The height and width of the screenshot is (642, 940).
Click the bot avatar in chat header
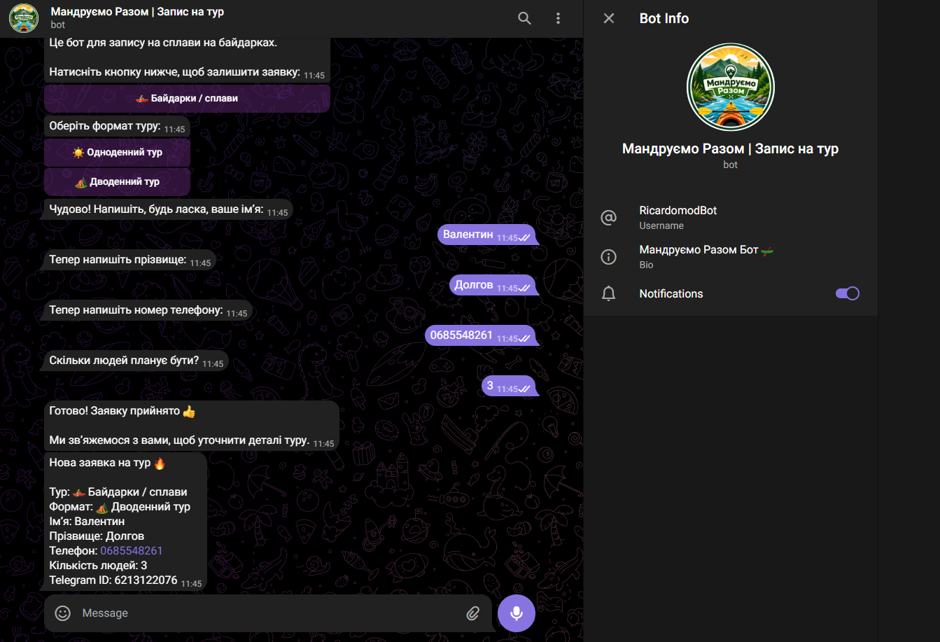click(24, 18)
